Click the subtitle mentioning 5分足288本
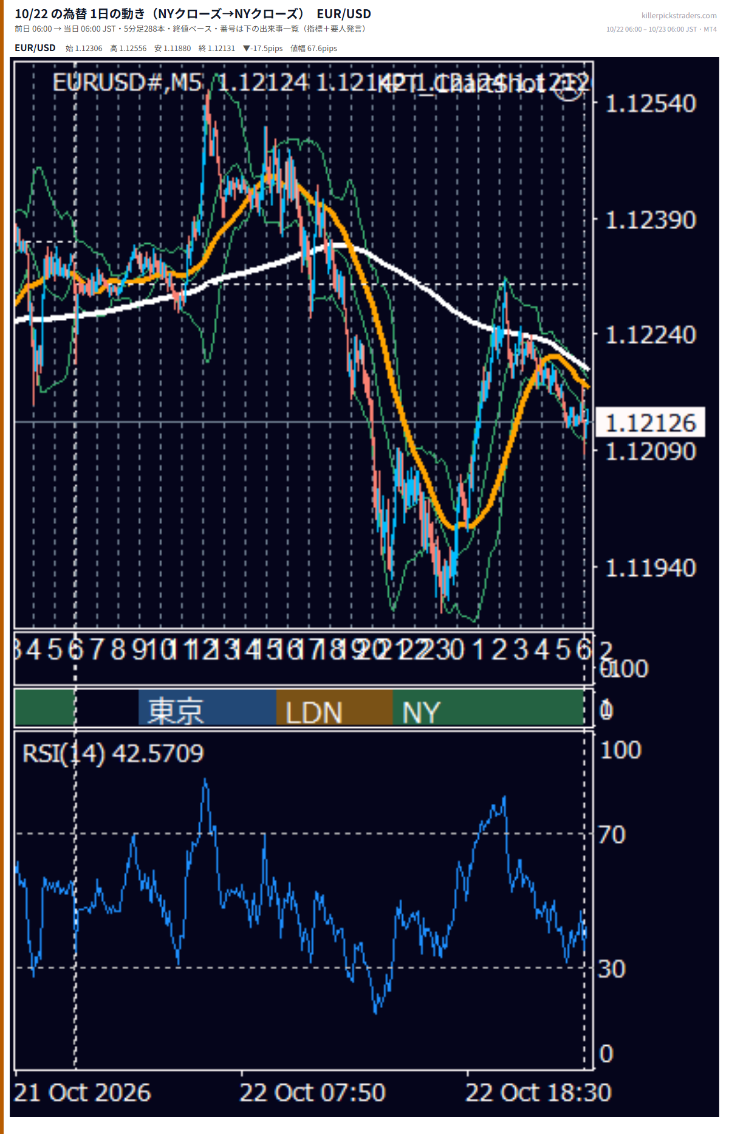Viewport: 729px width, 1134px height. tap(190, 29)
